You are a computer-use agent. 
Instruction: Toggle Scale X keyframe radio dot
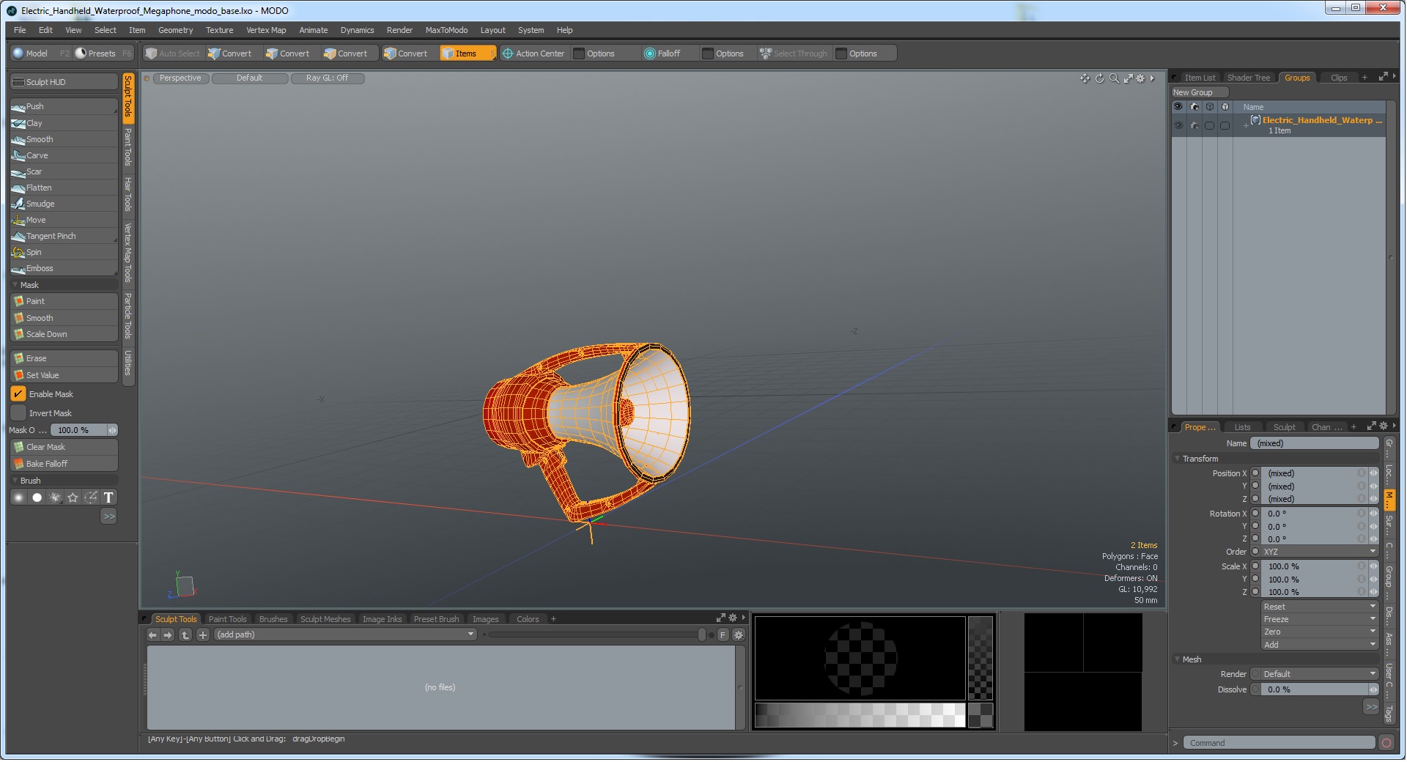(1256, 566)
